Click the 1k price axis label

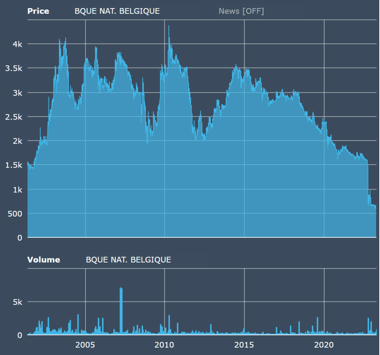(17, 189)
